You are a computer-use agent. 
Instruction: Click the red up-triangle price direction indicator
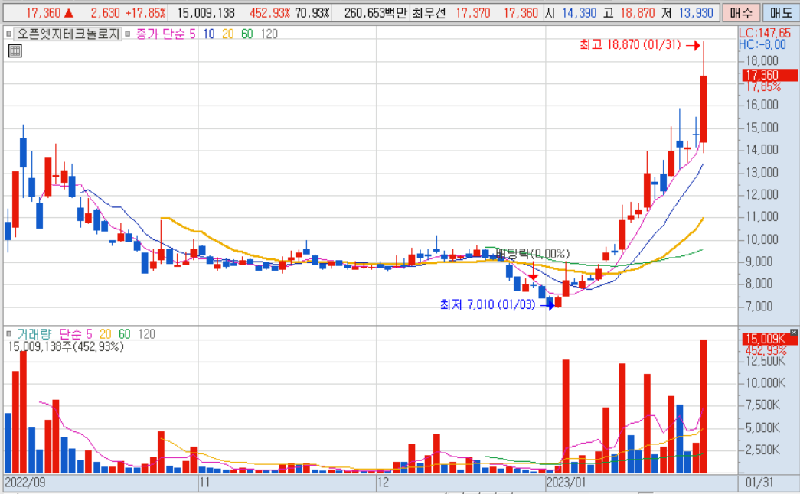[x=69, y=13]
